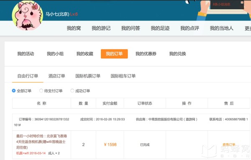
Task: Select the orange 我的订单 tab
Action: (x=114, y=54)
